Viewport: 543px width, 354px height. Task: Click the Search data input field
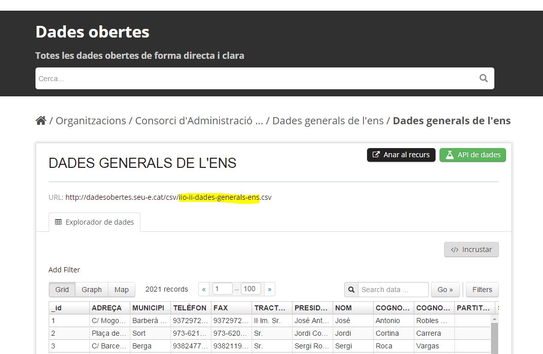[x=393, y=290]
